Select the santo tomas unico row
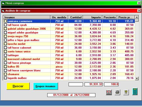This screenshot has width=142, height=107. tap(69, 51)
